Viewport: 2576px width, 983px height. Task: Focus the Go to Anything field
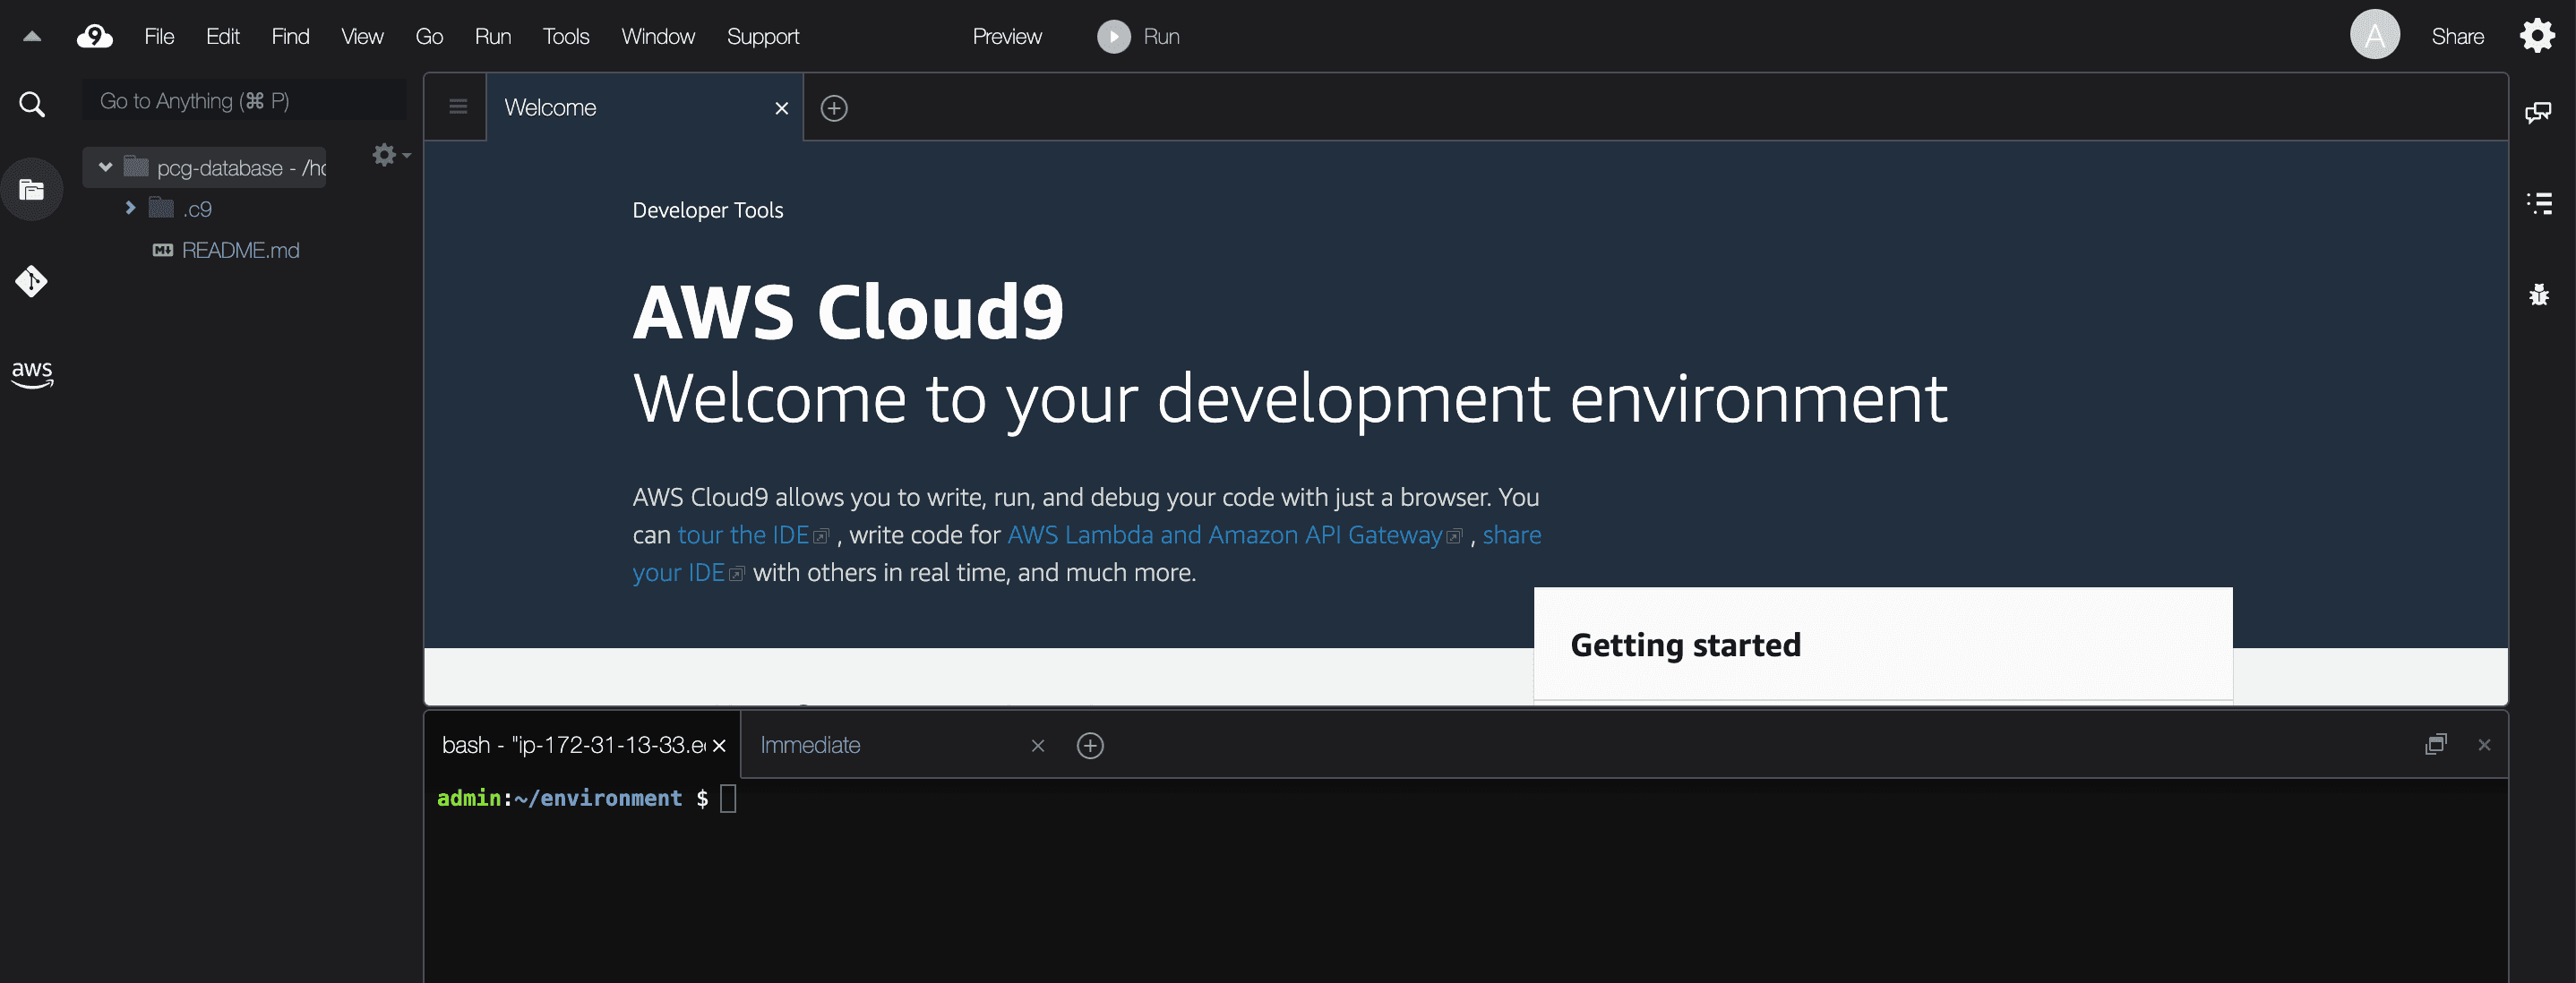(244, 101)
